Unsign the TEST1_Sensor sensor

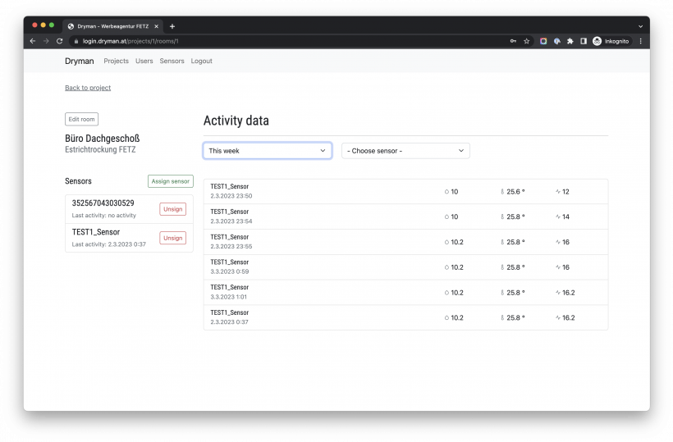point(172,238)
